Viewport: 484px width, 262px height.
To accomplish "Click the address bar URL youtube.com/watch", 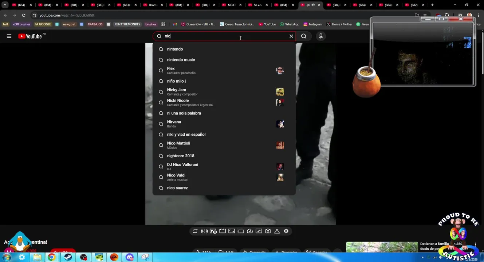I will point(67,15).
